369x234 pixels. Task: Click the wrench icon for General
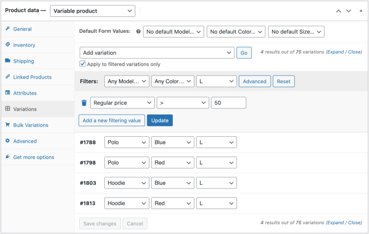8,29
